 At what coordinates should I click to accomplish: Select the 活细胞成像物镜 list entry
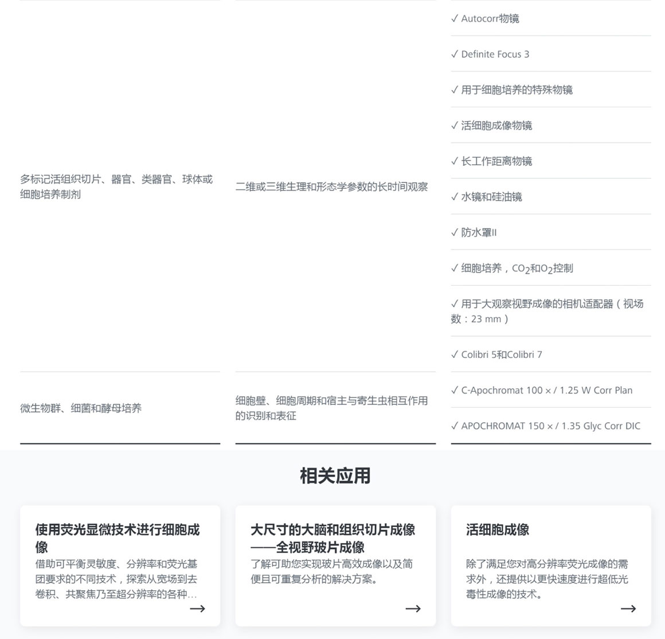(496, 125)
